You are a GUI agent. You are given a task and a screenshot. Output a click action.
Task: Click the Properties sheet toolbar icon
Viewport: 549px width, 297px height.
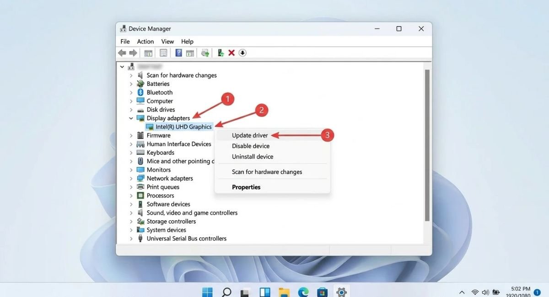163,53
